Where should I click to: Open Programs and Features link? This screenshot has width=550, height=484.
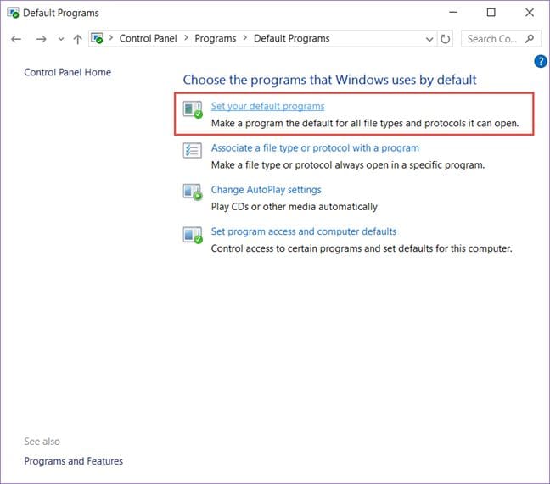coord(73,461)
